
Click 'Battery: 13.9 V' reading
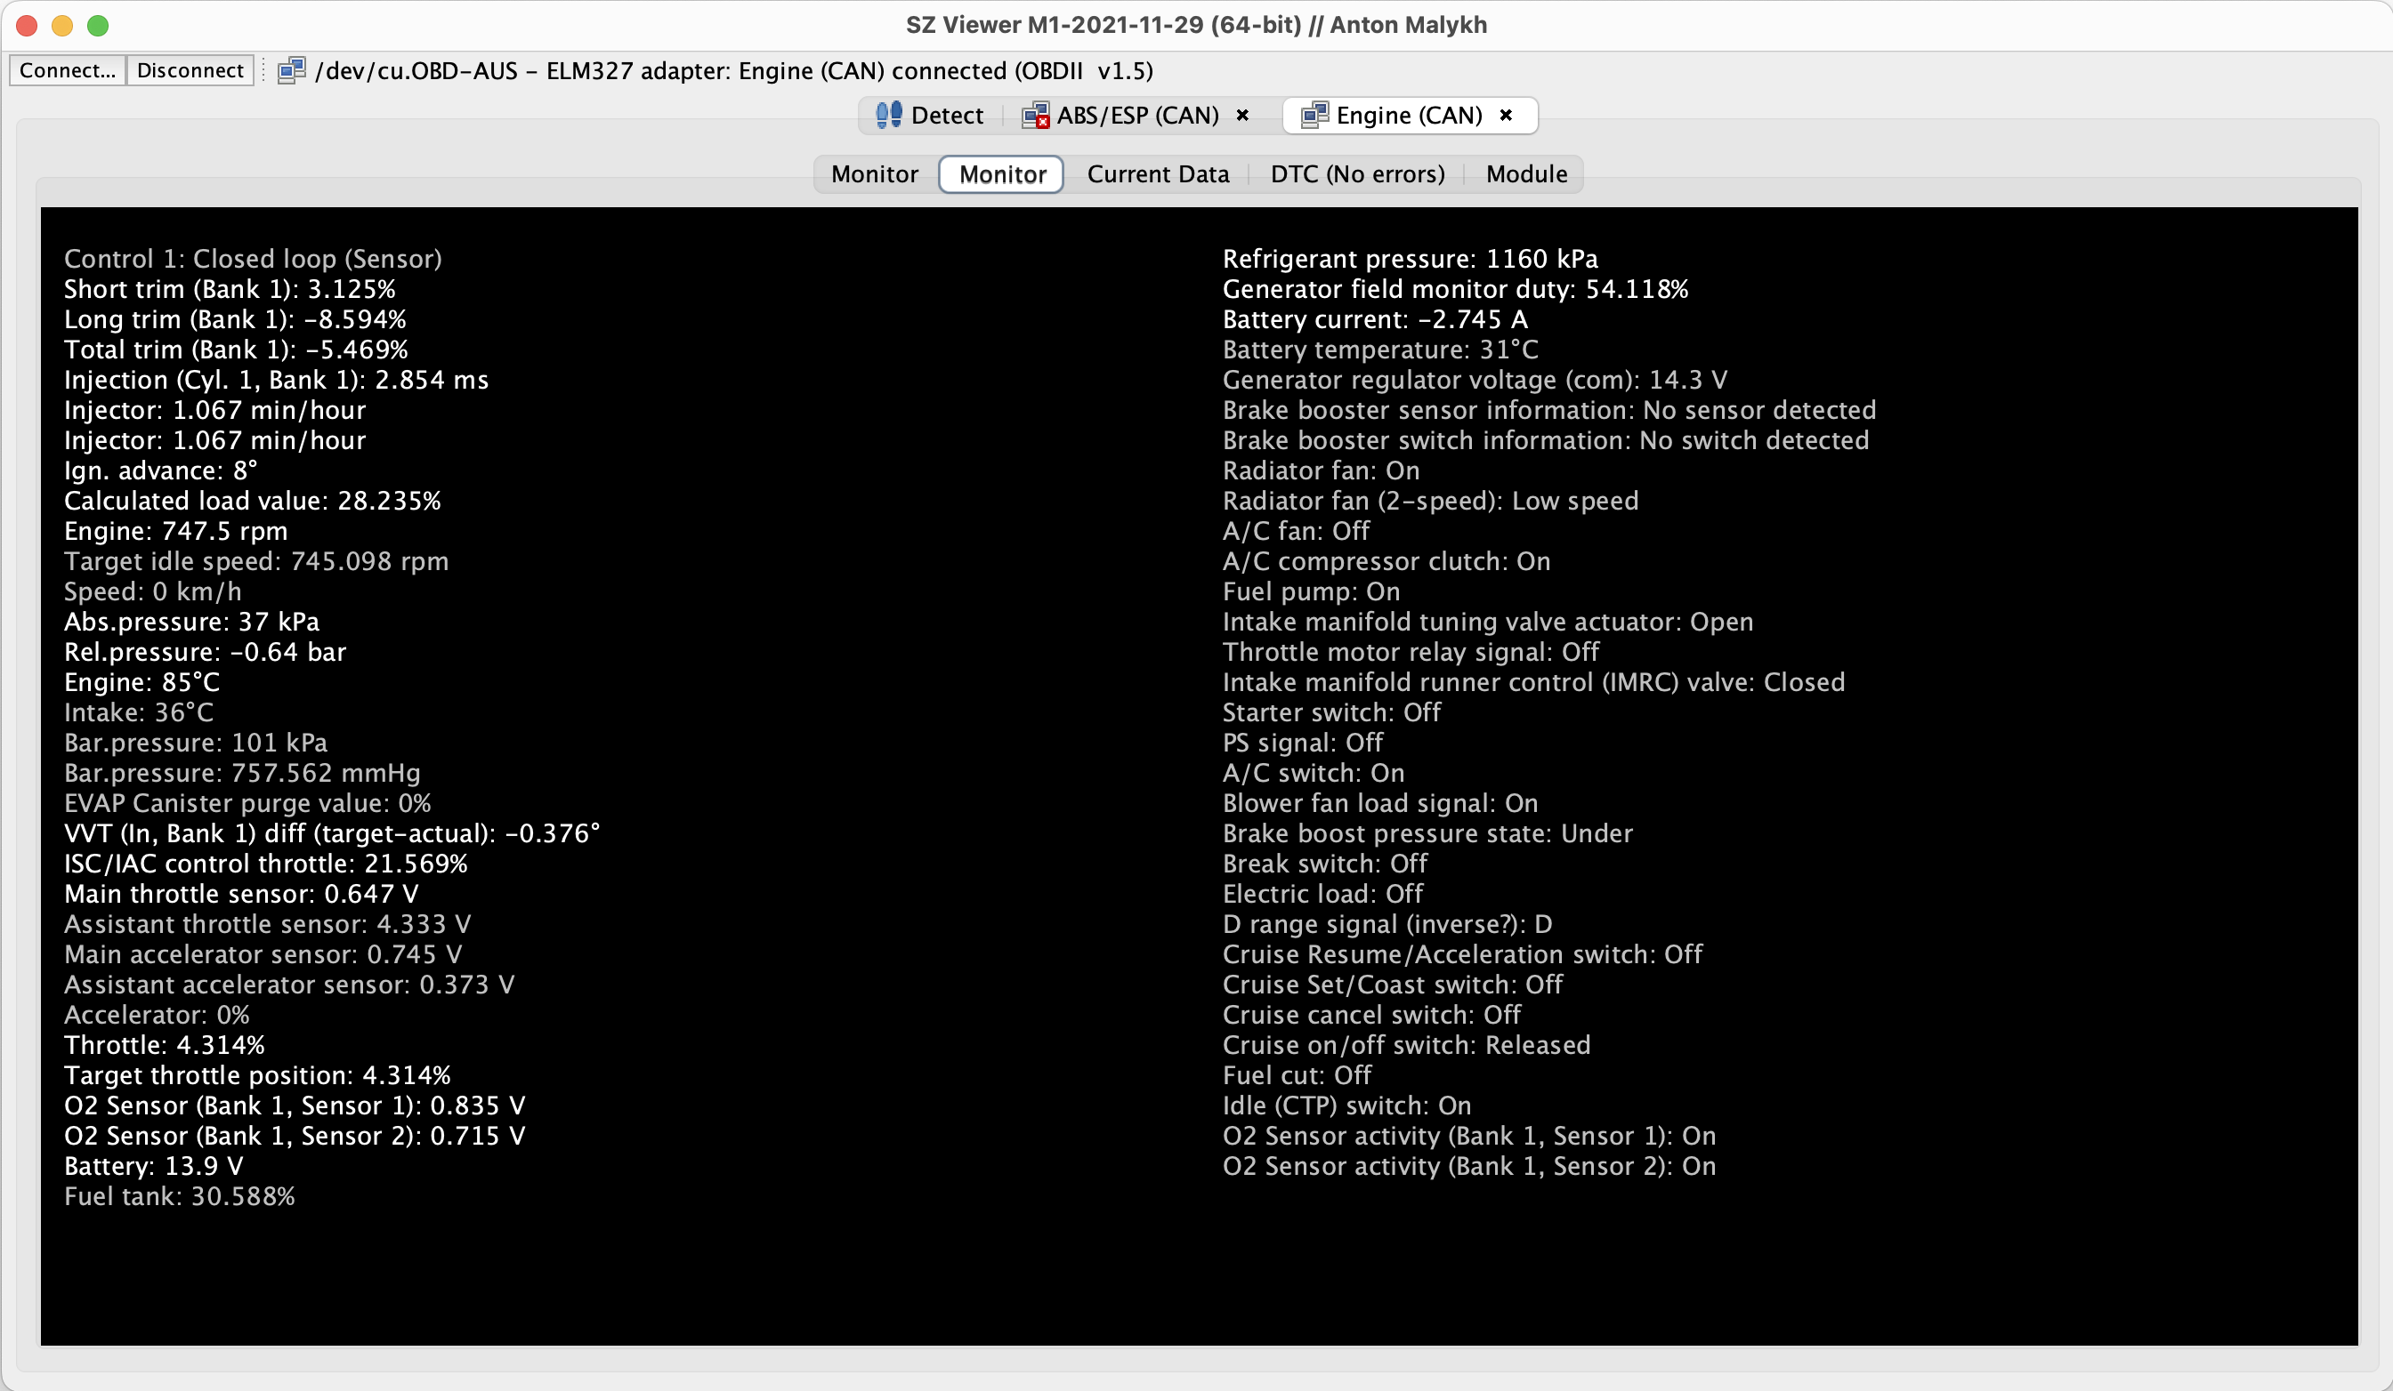(x=154, y=1167)
